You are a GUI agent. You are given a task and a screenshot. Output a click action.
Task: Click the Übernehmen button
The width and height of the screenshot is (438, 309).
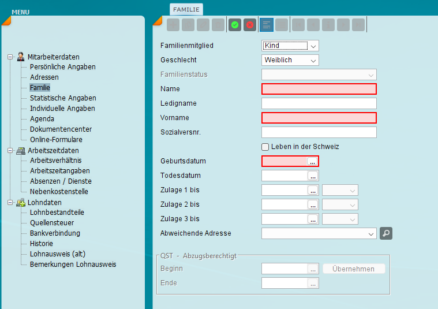tap(354, 269)
